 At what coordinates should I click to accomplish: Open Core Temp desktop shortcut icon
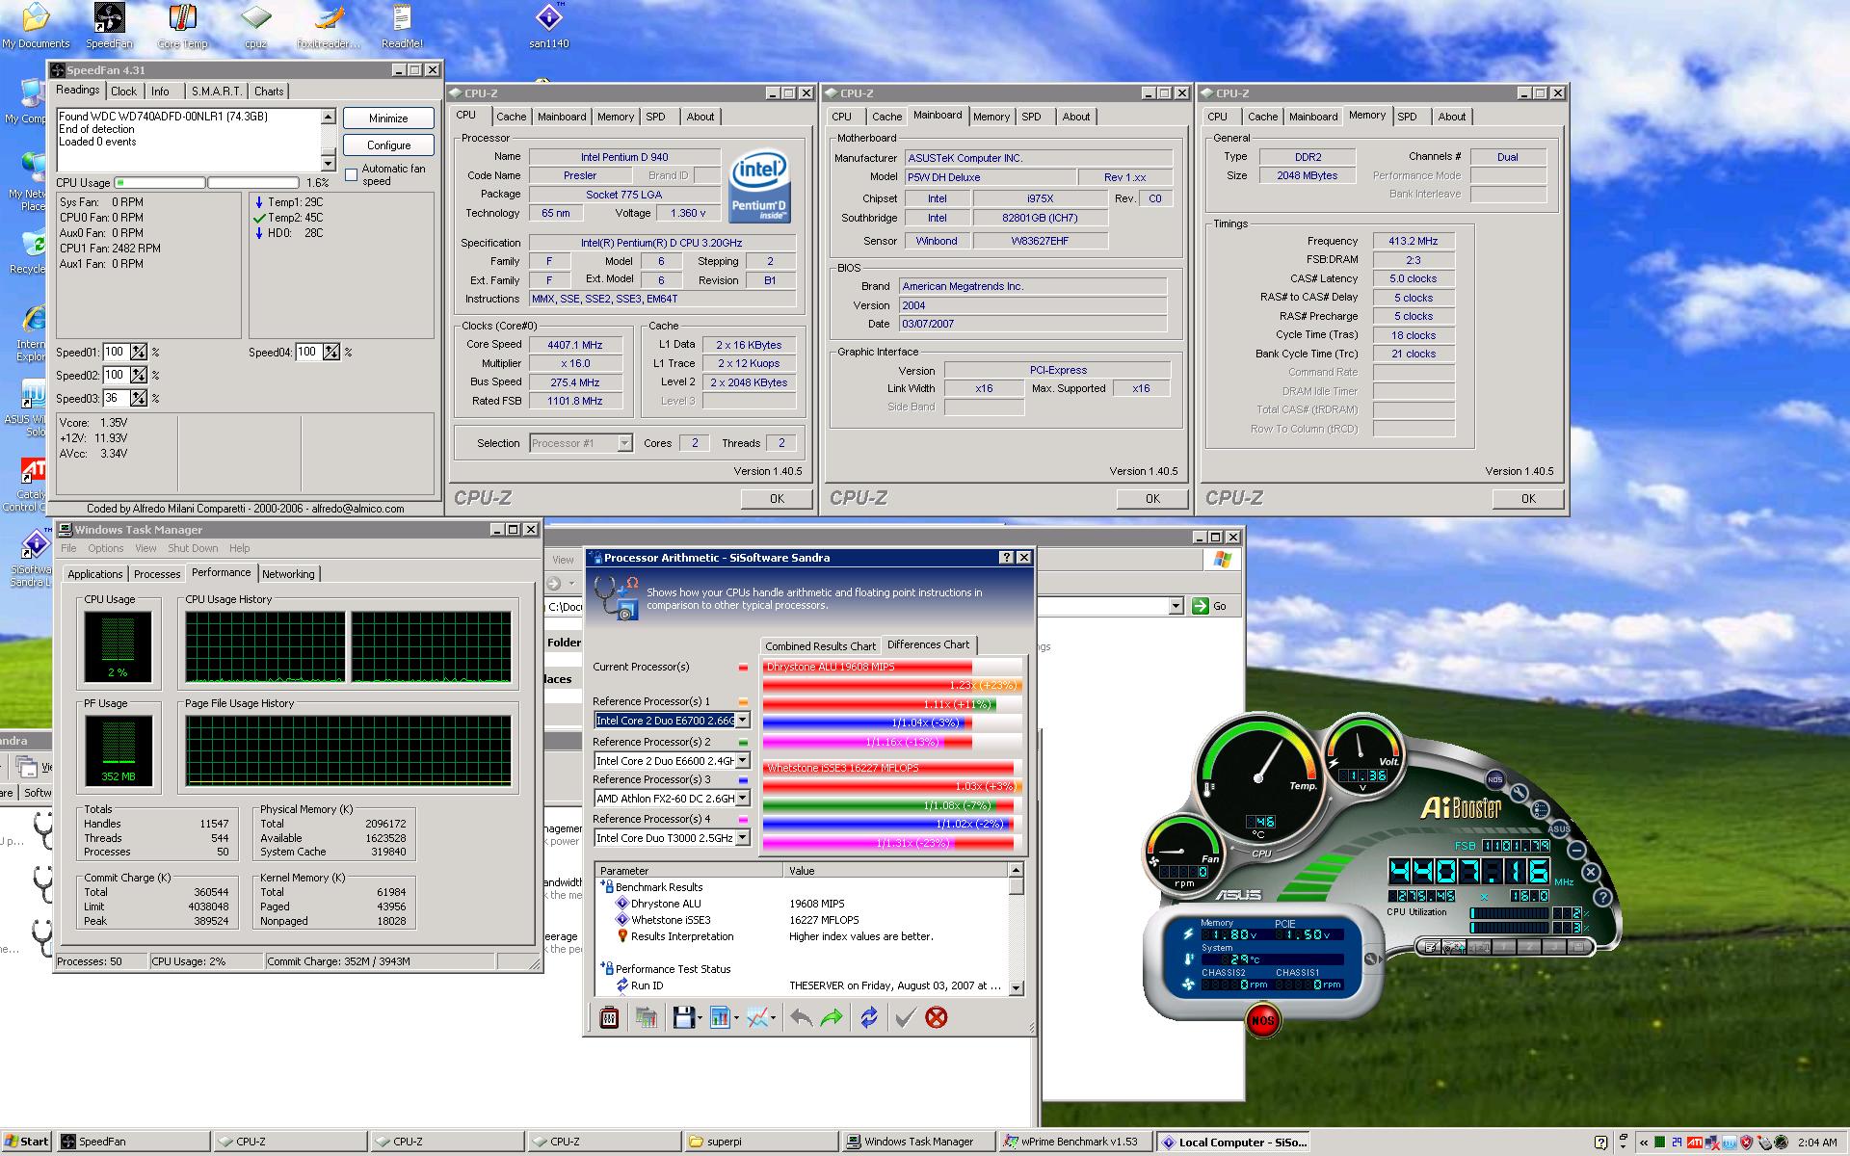pos(182,26)
